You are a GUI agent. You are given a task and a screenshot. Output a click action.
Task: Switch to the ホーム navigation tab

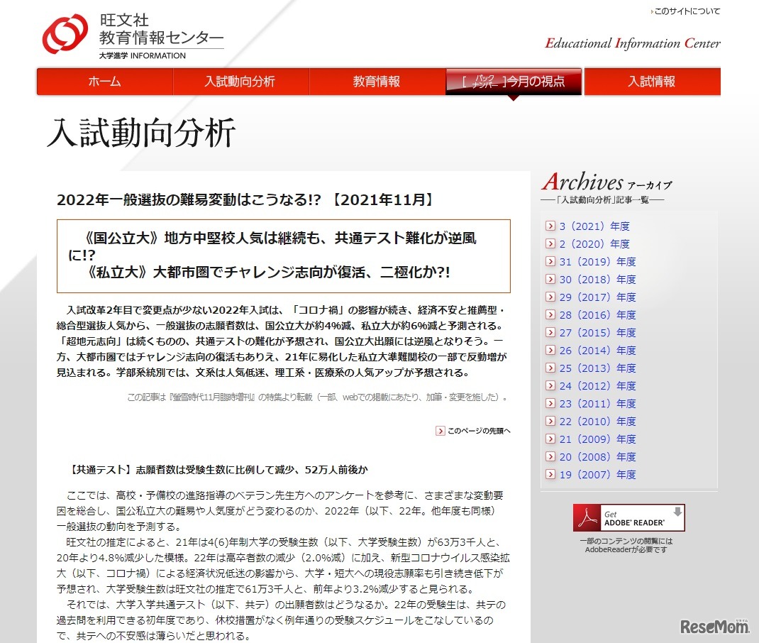point(104,82)
